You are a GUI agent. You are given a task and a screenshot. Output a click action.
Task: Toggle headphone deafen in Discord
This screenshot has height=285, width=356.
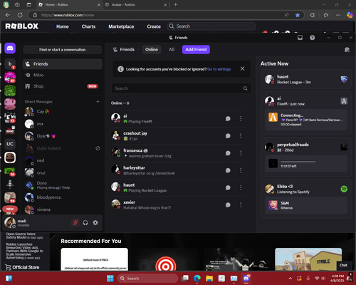(85, 223)
